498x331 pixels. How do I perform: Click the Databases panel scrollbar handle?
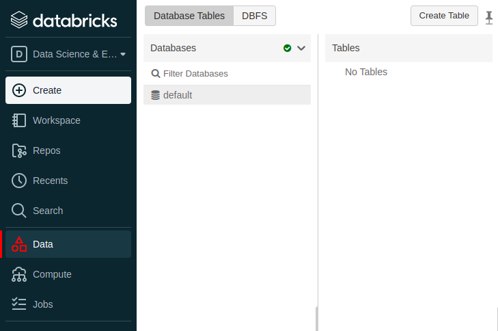[317, 319]
